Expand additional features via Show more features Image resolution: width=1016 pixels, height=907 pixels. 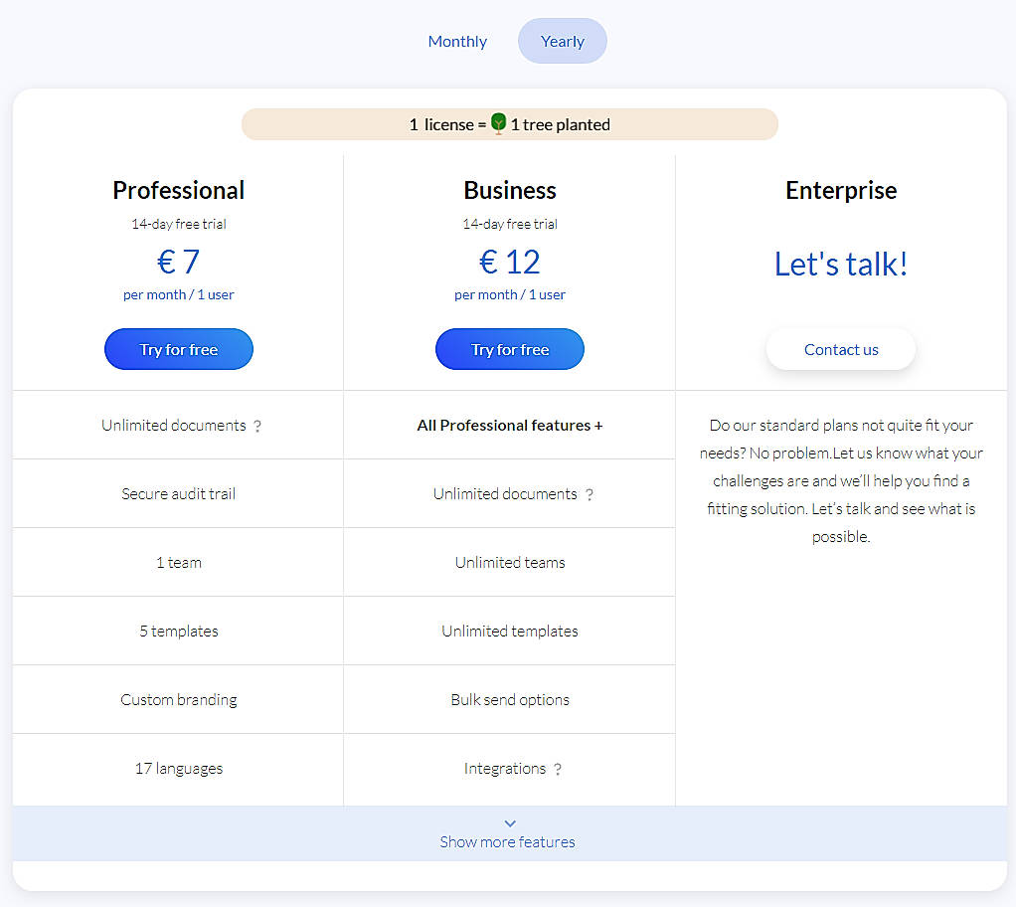[507, 841]
